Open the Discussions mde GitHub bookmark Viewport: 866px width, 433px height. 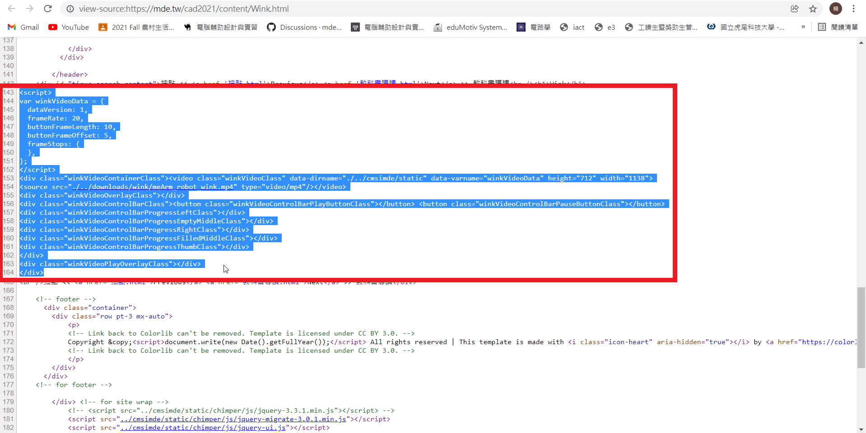pyautogui.click(x=304, y=27)
